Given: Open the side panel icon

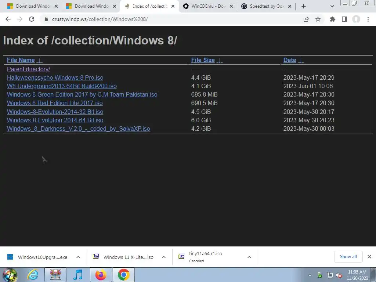Looking at the screenshot, I should point(344,19).
